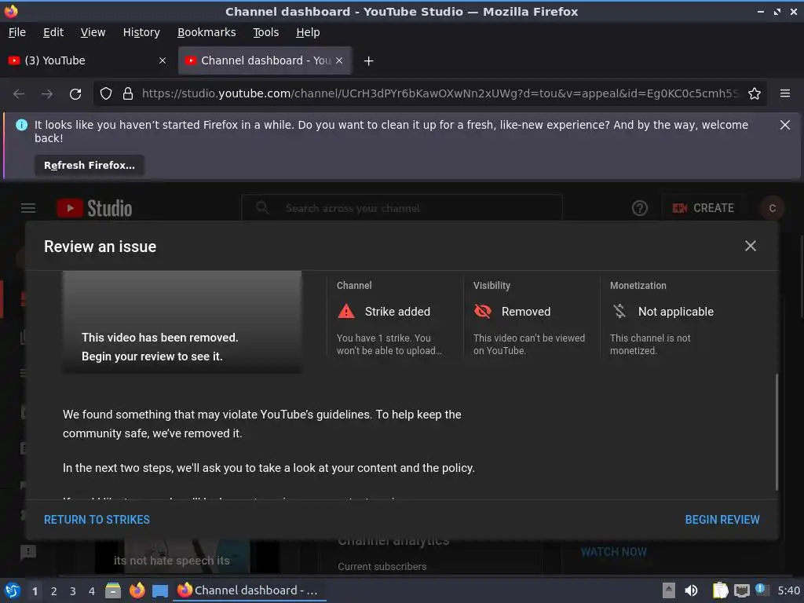804x603 pixels.
Task: Click the Strike added warning triangle icon
Action: tap(346, 311)
